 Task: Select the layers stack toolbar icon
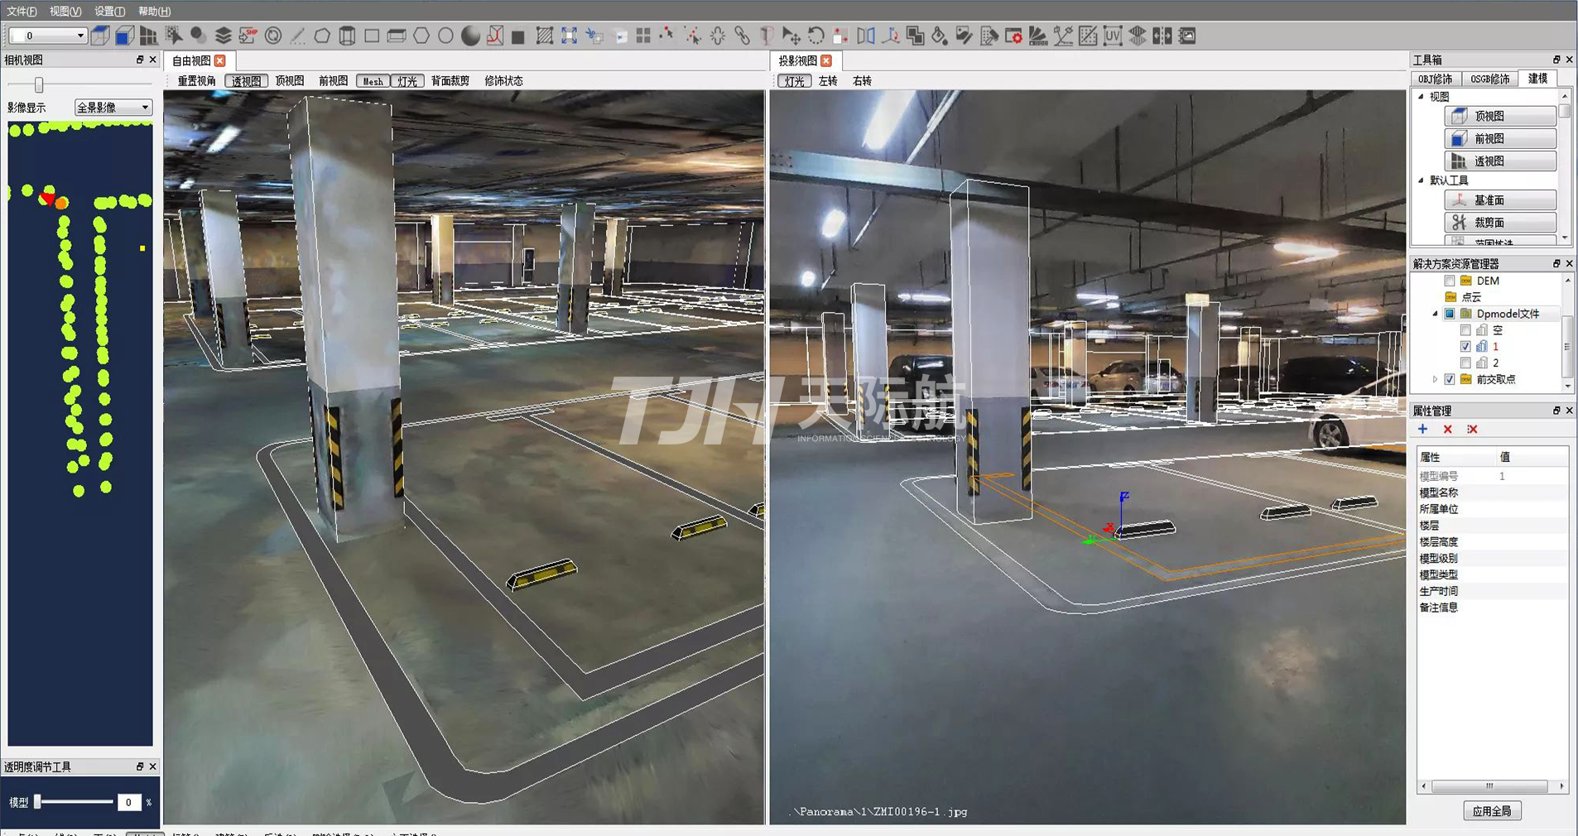point(223,36)
